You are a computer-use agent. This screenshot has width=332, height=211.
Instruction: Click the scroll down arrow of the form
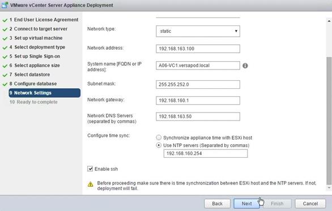pos(329,188)
